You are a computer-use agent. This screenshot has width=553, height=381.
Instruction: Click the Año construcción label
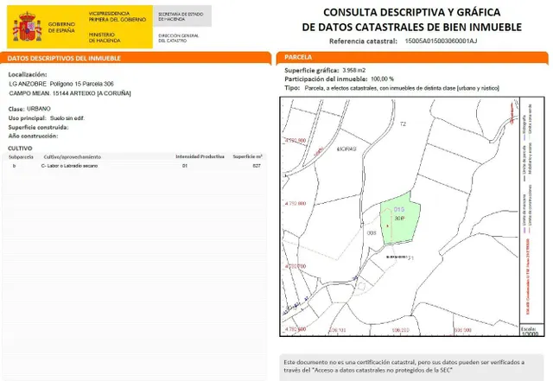pyautogui.click(x=33, y=137)
